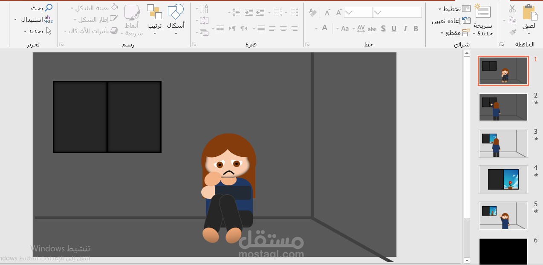Open the Section (مقطع) menu
Viewport: 543px width, 265px height.
coord(452,33)
